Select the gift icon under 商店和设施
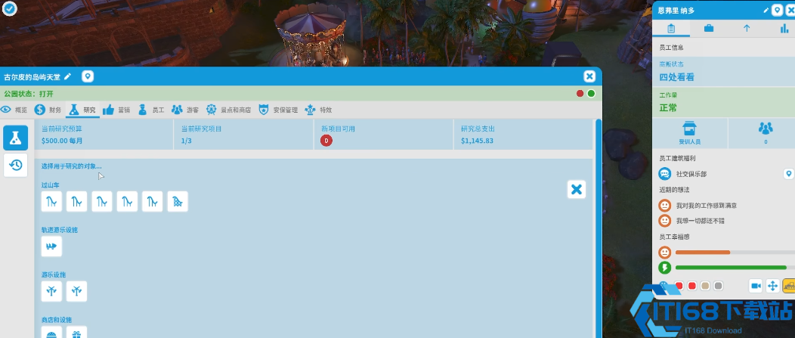Screen dimensions: 795x338 [76, 333]
